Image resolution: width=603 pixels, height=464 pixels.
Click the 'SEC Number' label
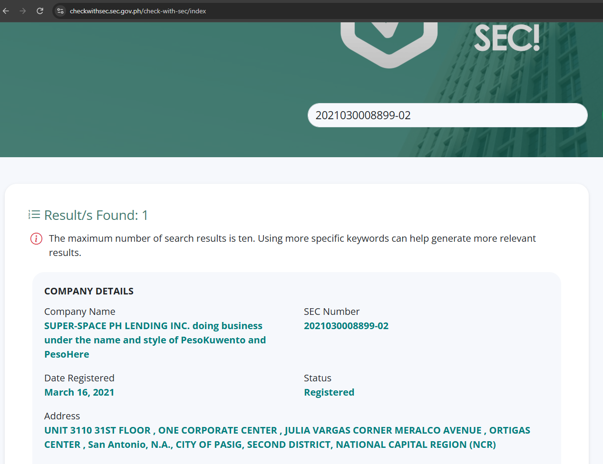332,312
